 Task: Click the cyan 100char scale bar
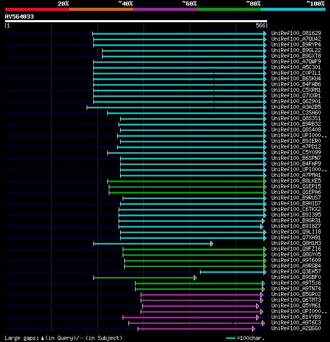click(230, 338)
